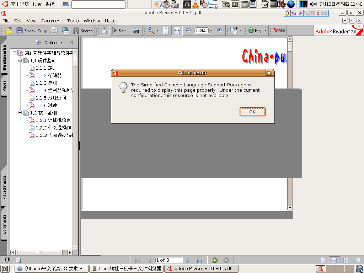Enable Continuous page layout
The height and width of the screenshot is (273, 364).
pyautogui.click(x=334, y=260)
